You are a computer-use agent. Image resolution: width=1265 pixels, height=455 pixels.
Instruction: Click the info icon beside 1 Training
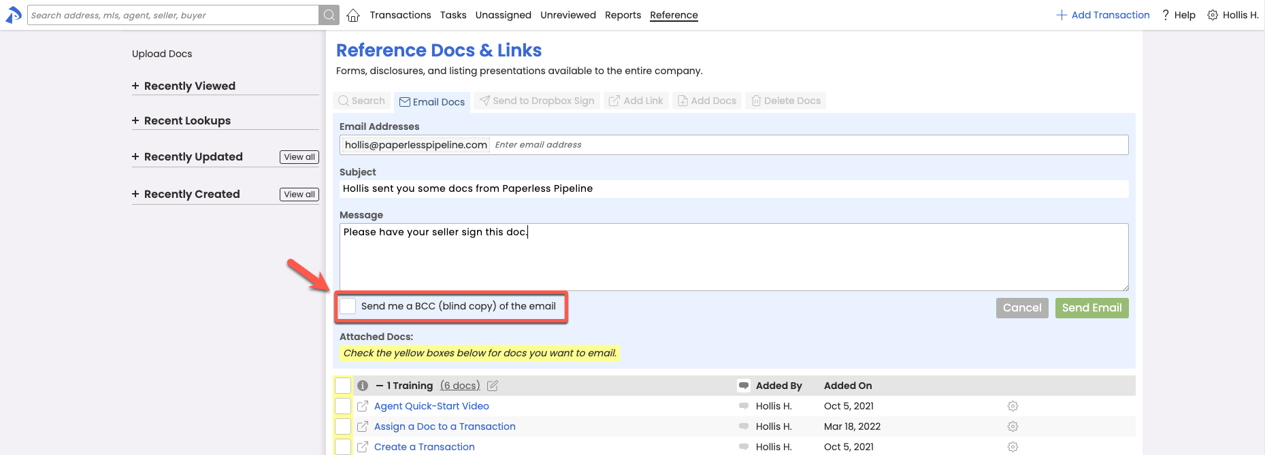click(x=363, y=386)
